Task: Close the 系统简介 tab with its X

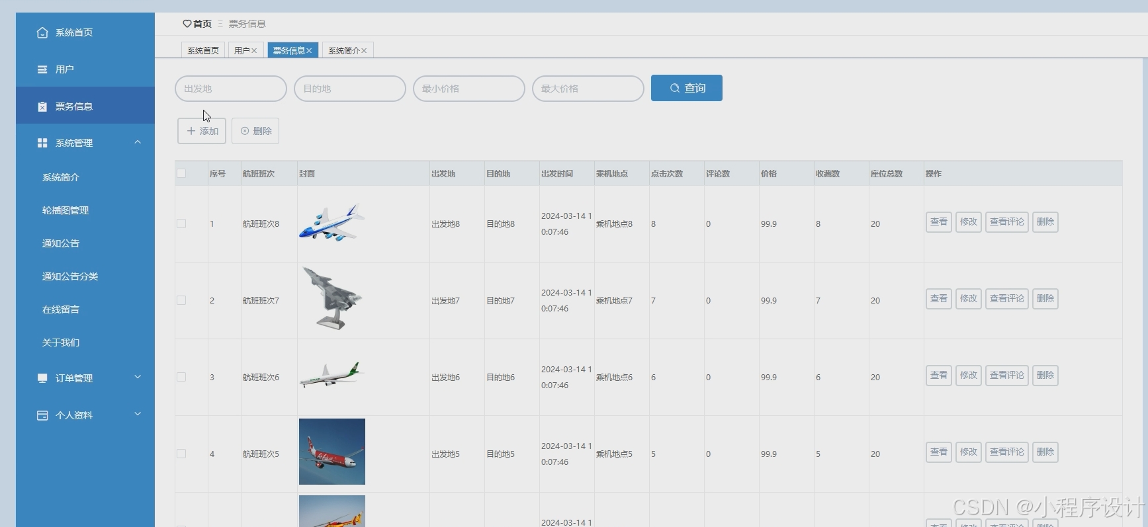Action: [364, 51]
